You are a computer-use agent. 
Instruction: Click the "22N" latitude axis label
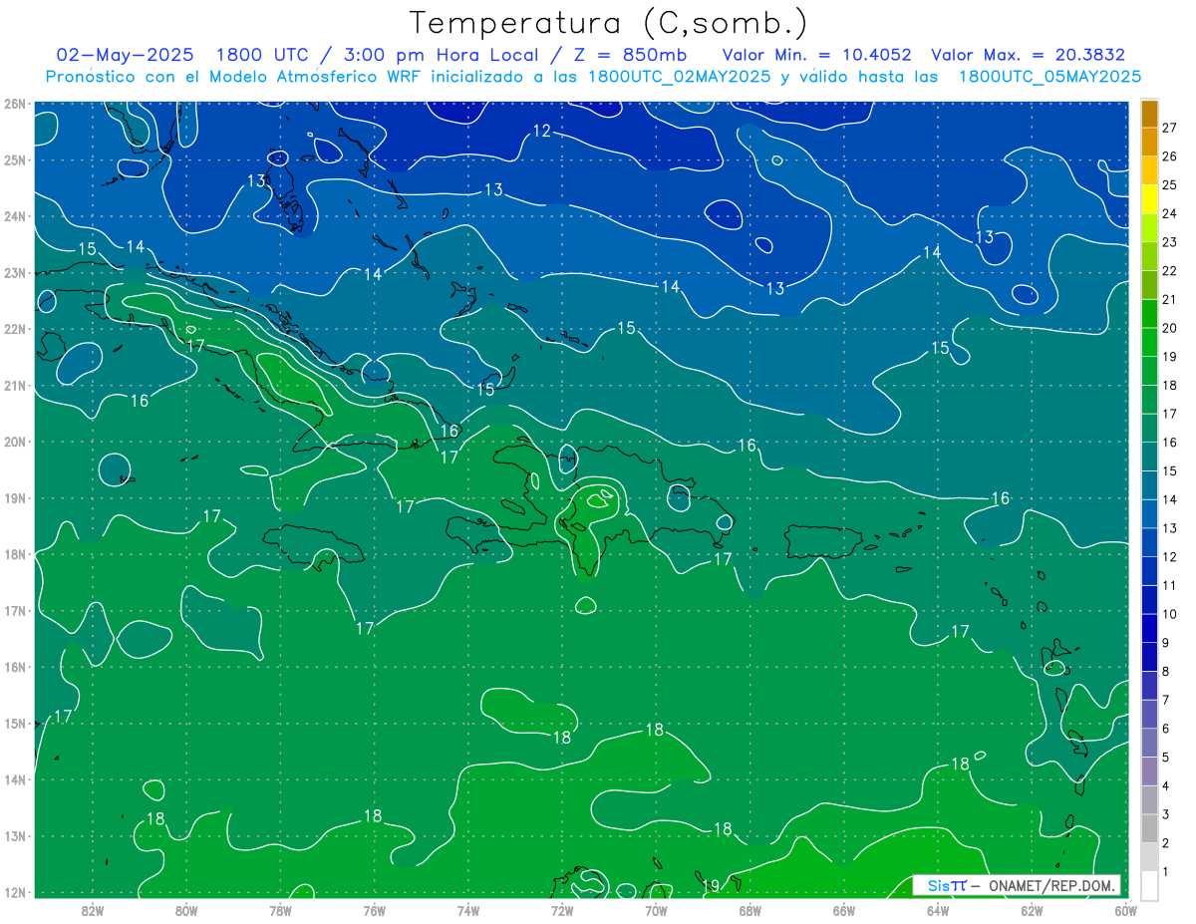pyautogui.click(x=15, y=329)
